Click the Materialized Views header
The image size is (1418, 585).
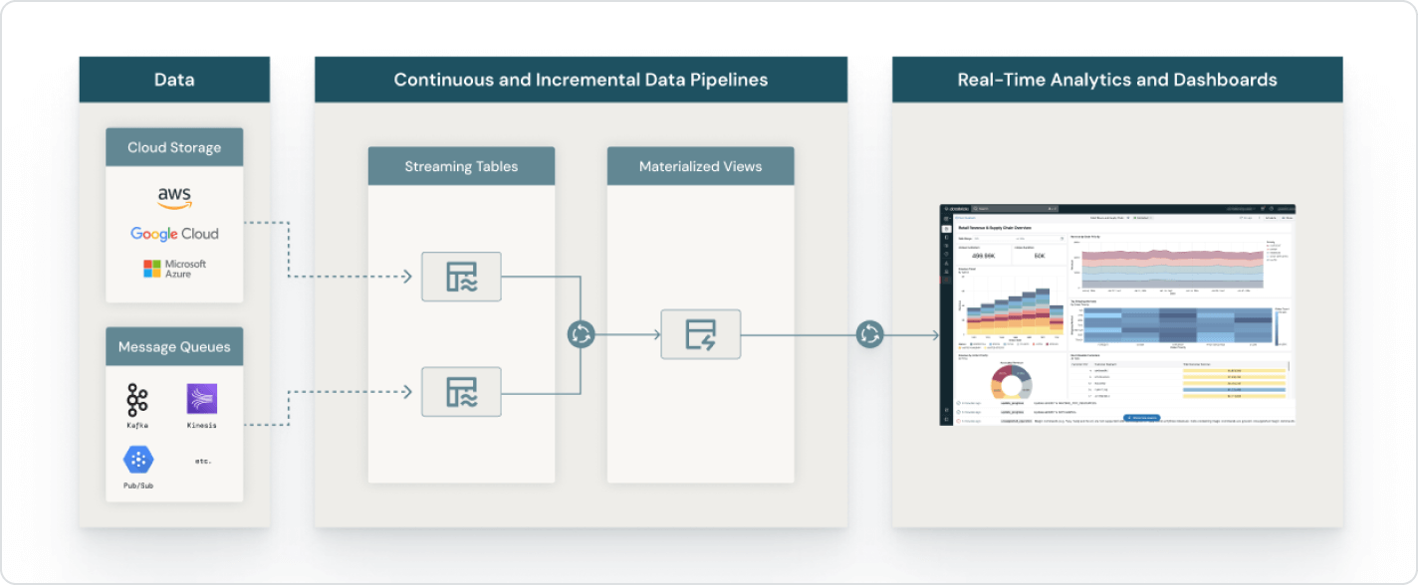[700, 166]
